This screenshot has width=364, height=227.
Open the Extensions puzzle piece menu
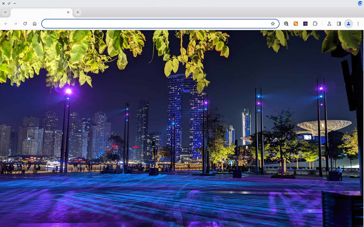click(x=315, y=24)
